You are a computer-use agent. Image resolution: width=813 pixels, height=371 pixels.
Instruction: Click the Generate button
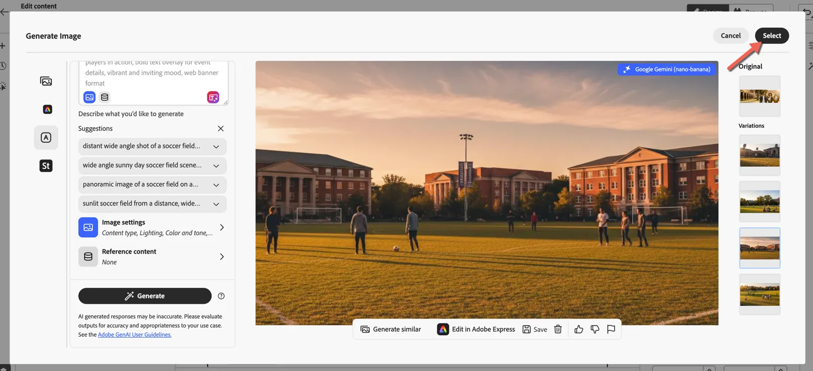[145, 296]
